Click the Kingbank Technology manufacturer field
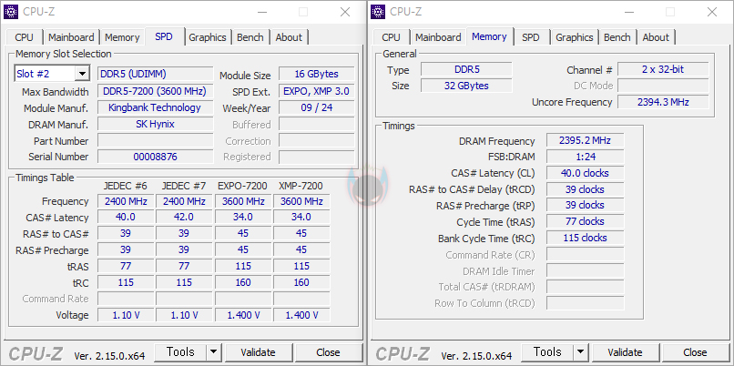 156,107
